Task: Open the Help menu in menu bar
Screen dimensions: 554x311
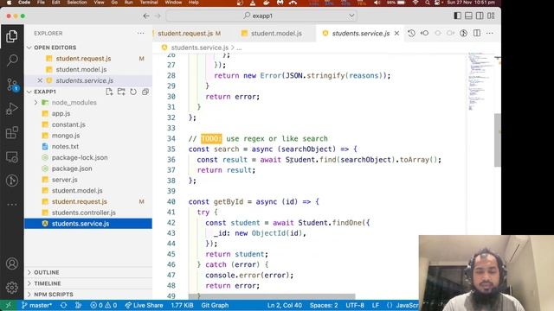Action: click(x=194, y=3)
